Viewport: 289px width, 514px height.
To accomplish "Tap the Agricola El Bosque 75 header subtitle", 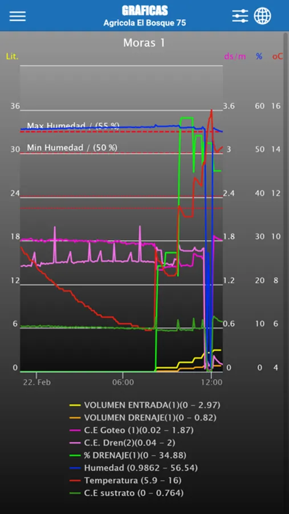I will [145, 23].
